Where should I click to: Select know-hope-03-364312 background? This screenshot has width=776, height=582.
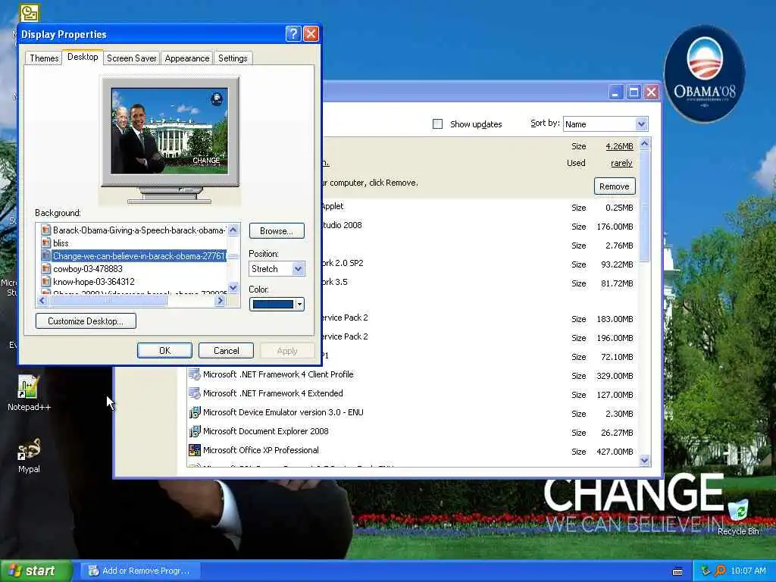pos(93,282)
